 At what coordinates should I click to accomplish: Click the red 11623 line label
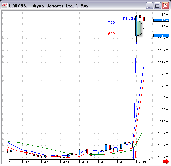(109, 34)
